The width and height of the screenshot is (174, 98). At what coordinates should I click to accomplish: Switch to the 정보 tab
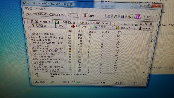coord(59,26)
